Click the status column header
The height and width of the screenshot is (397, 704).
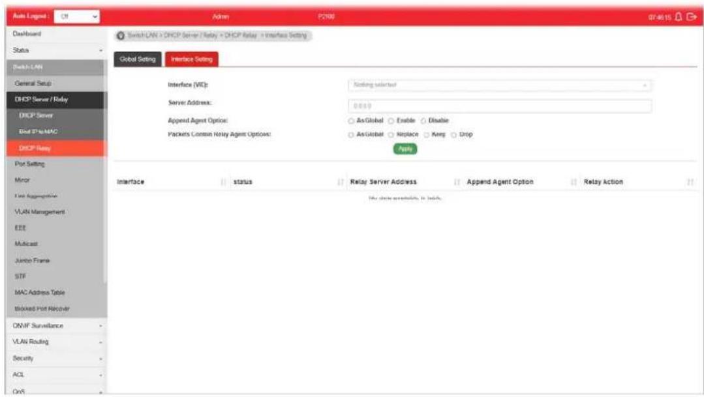click(x=243, y=182)
